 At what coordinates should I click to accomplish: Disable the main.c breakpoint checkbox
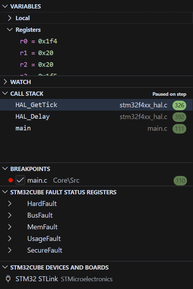(20, 180)
